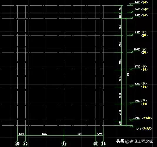The height and width of the screenshot is (147, 157).
Task: Click axis bubble between 1350 and 6550 dimensions
Action: (25, 144)
